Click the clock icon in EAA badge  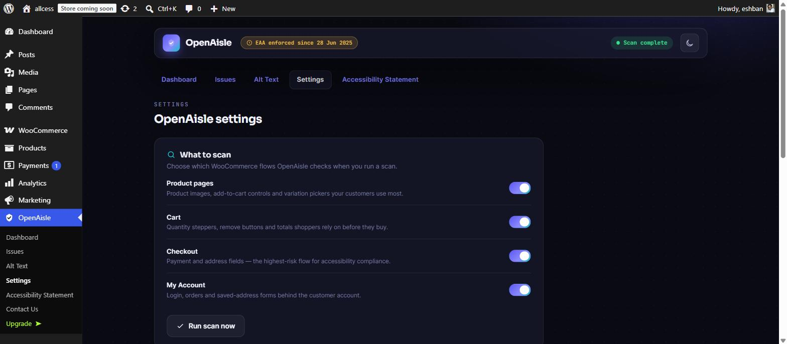point(249,43)
